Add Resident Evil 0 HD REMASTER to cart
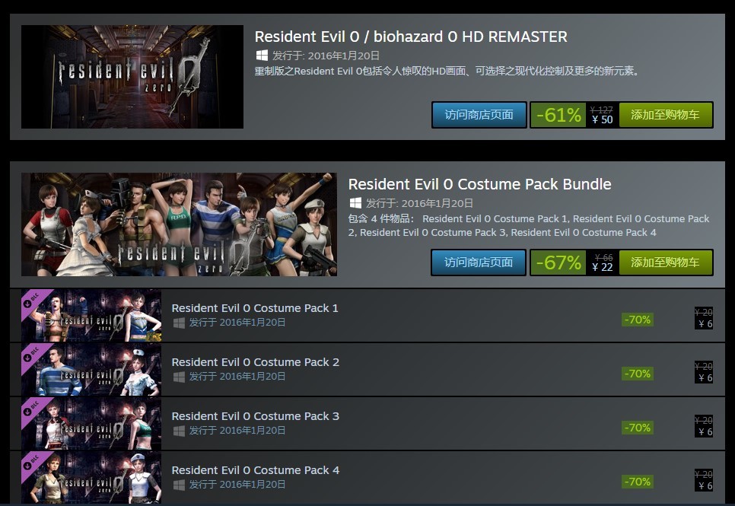The height and width of the screenshot is (506, 735). pos(665,115)
